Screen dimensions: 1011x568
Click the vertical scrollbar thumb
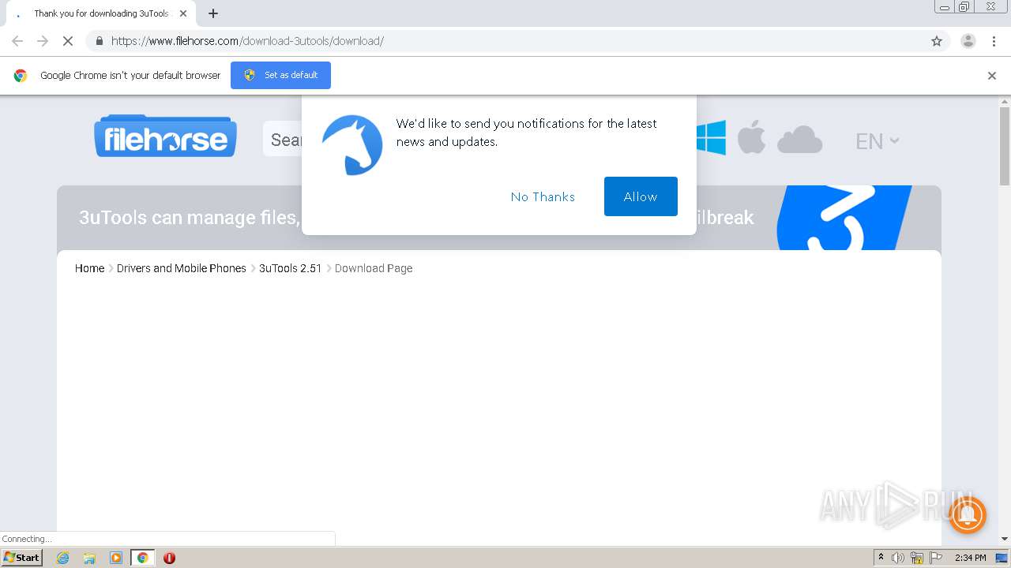coord(1005,146)
